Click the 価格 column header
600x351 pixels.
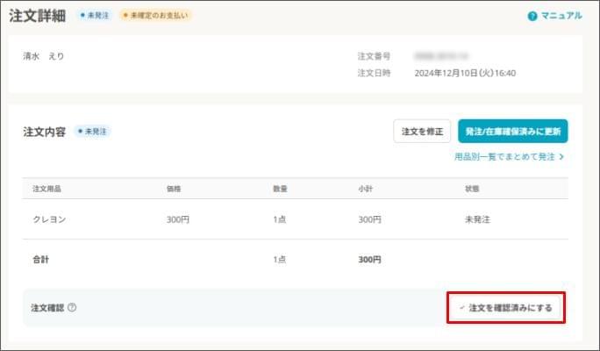coord(174,189)
